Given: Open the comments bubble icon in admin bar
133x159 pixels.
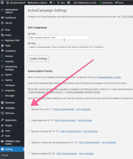Looking at the screenshot, I should pos(51,3).
